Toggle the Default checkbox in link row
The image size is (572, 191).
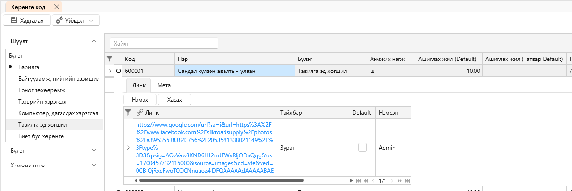point(362,147)
